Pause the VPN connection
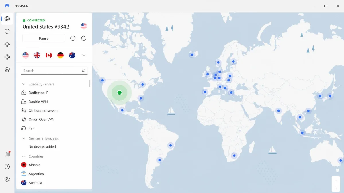This screenshot has height=193, width=344. coord(44,38)
